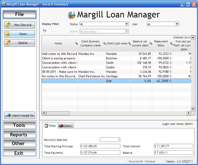Click the Delete record button
Screen dimensions: 198x165
click(x=19, y=43)
